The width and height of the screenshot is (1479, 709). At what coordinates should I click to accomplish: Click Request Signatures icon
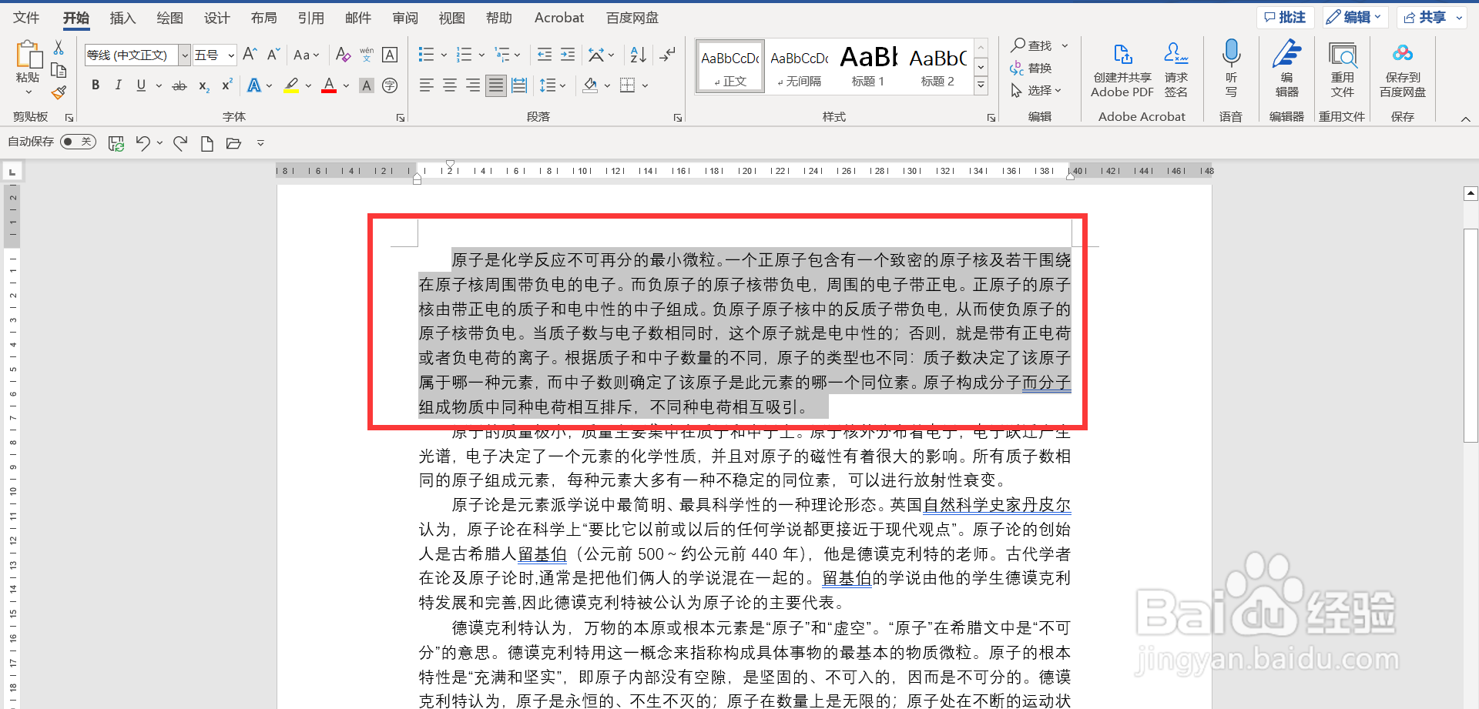click(1175, 70)
